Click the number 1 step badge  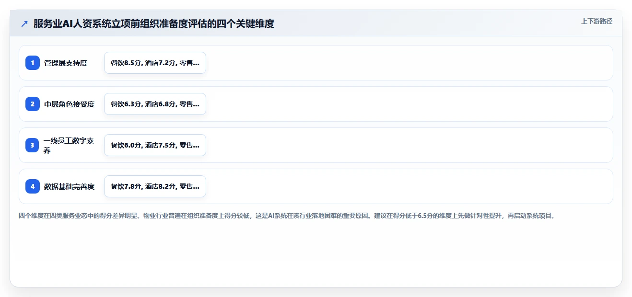click(x=33, y=63)
